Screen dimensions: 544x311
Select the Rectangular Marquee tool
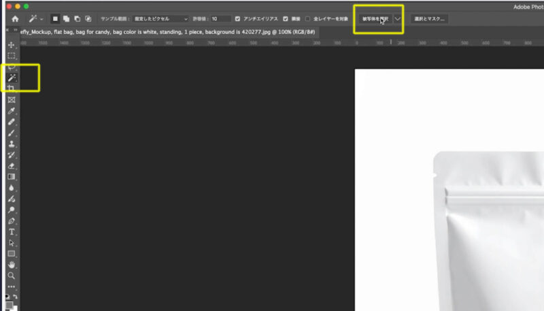point(12,56)
